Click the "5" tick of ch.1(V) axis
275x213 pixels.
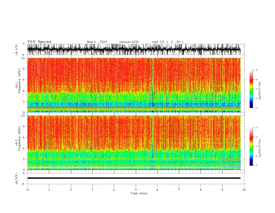coord(24,44)
